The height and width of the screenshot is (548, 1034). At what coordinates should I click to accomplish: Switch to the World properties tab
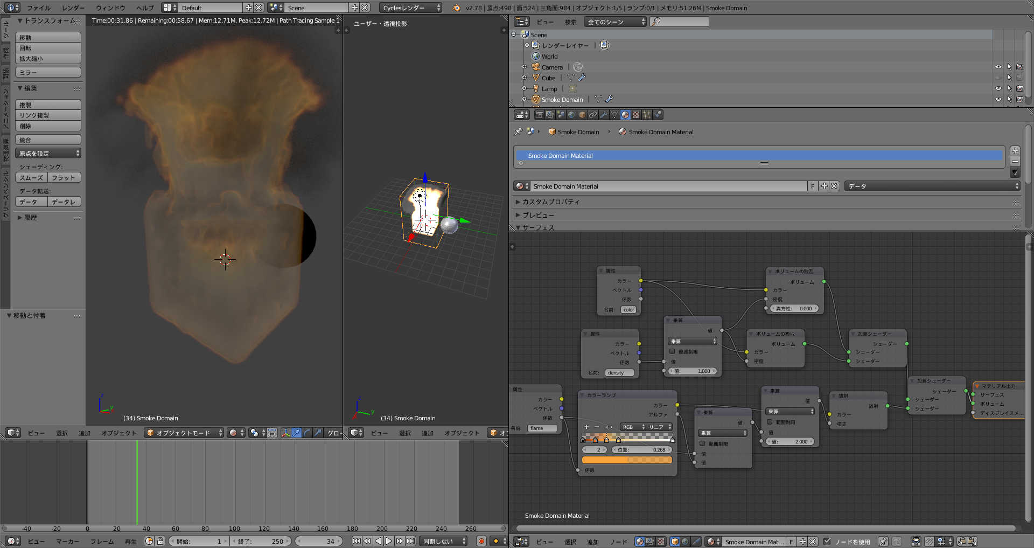571,115
